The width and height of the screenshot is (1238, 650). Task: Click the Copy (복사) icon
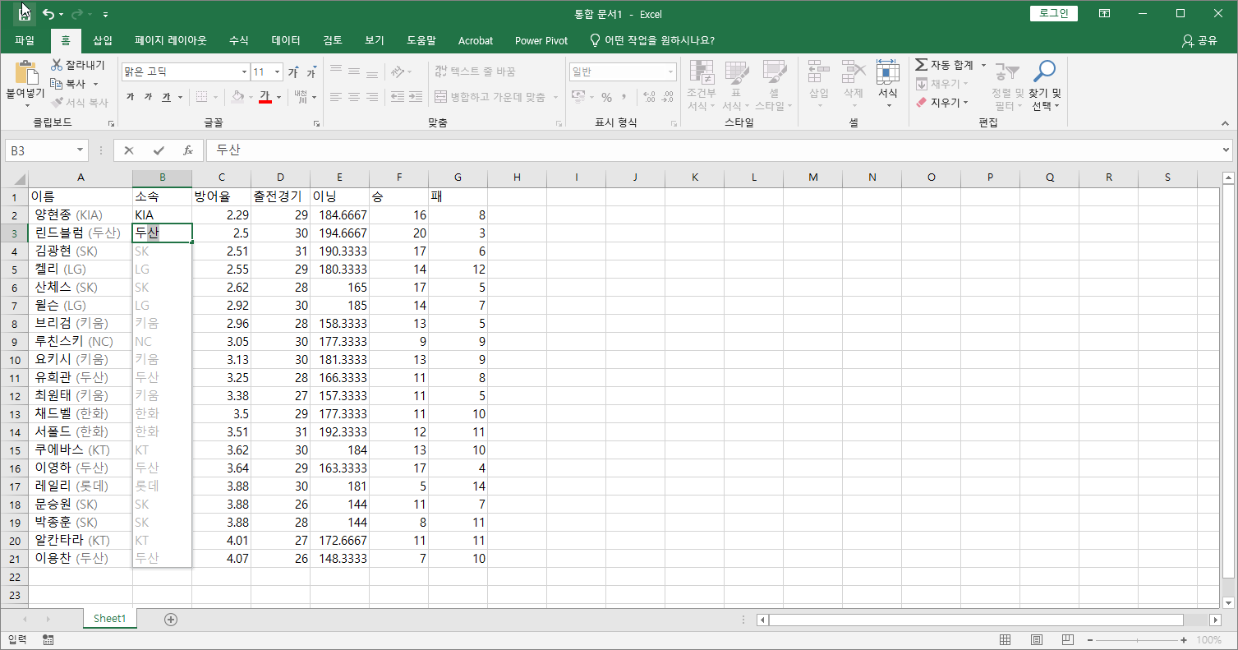click(57, 84)
